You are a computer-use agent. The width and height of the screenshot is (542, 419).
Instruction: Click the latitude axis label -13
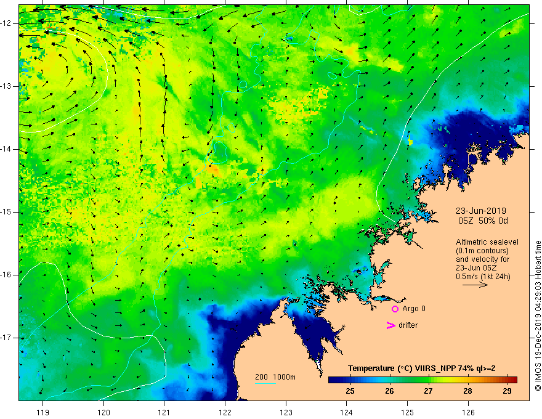pos(7,86)
